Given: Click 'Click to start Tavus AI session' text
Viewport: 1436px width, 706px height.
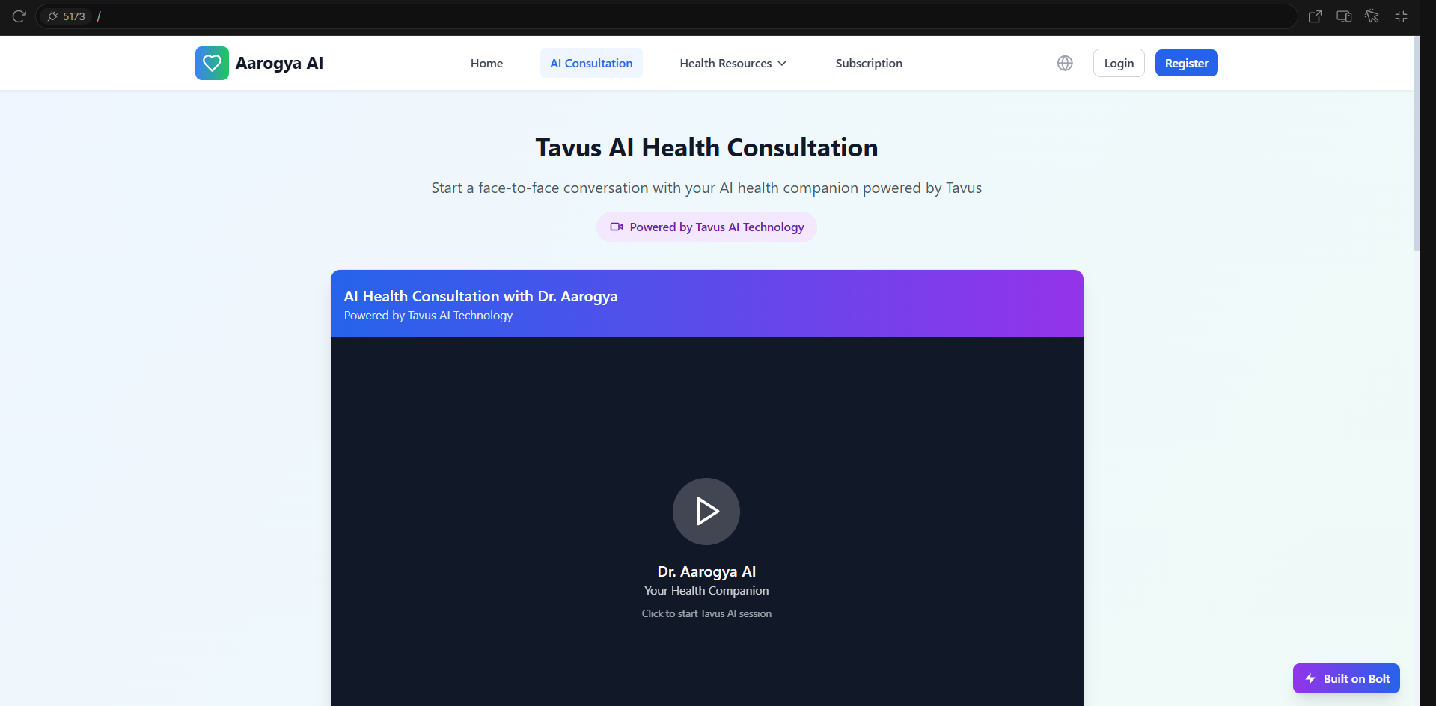Looking at the screenshot, I should pyautogui.click(x=706, y=613).
